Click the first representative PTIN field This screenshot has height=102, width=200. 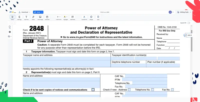(x=144, y=79)
